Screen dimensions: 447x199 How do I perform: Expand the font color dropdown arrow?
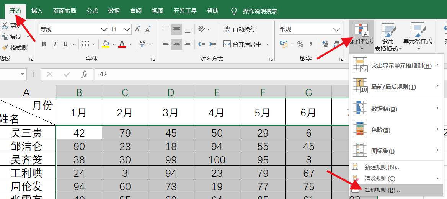coord(130,44)
